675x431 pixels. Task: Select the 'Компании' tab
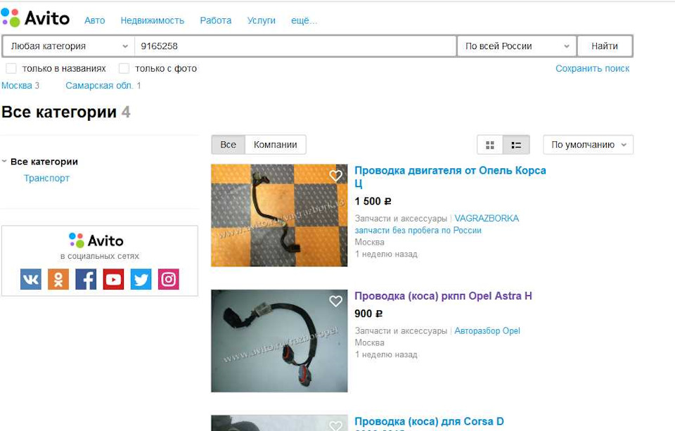(276, 145)
